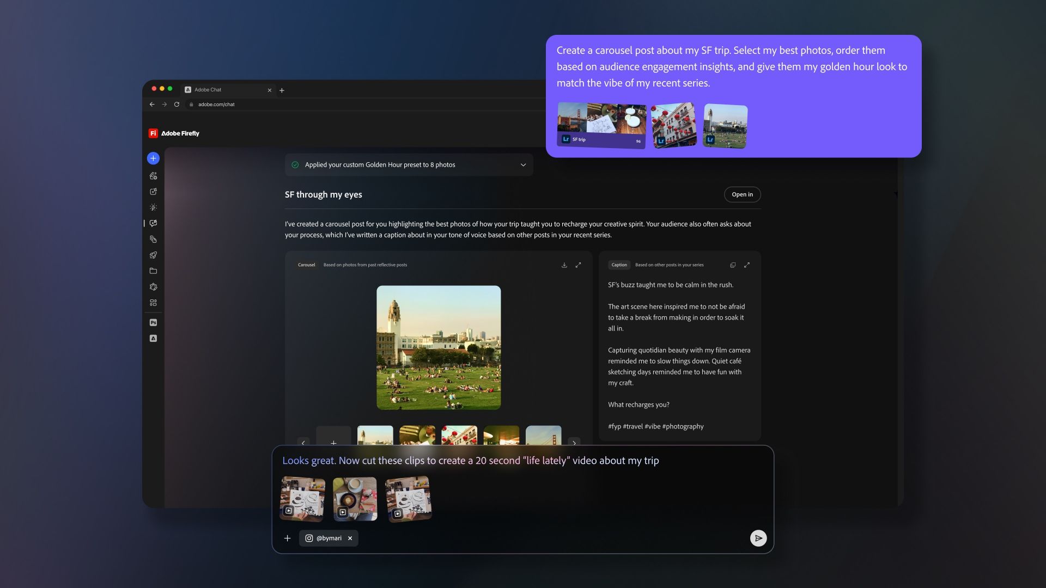The height and width of the screenshot is (588, 1046).
Task: Expand the caption panel to fullscreen
Action: (x=747, y=265)
